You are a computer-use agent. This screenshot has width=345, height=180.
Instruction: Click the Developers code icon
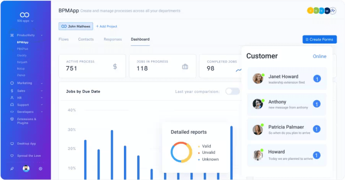pyautogui.click(x=12, y=112)
